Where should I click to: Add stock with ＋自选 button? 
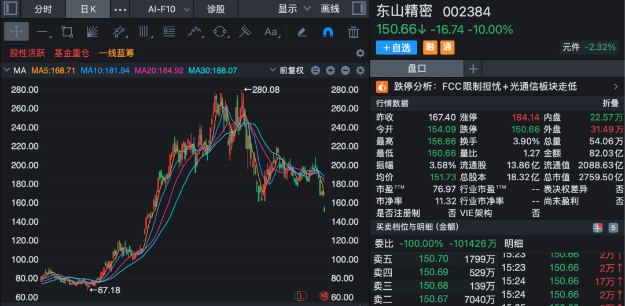click(396, 48)
